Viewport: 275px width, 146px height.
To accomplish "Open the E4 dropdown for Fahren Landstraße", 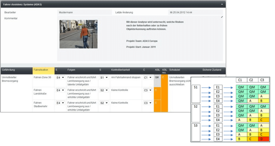I will pos(60,90).
